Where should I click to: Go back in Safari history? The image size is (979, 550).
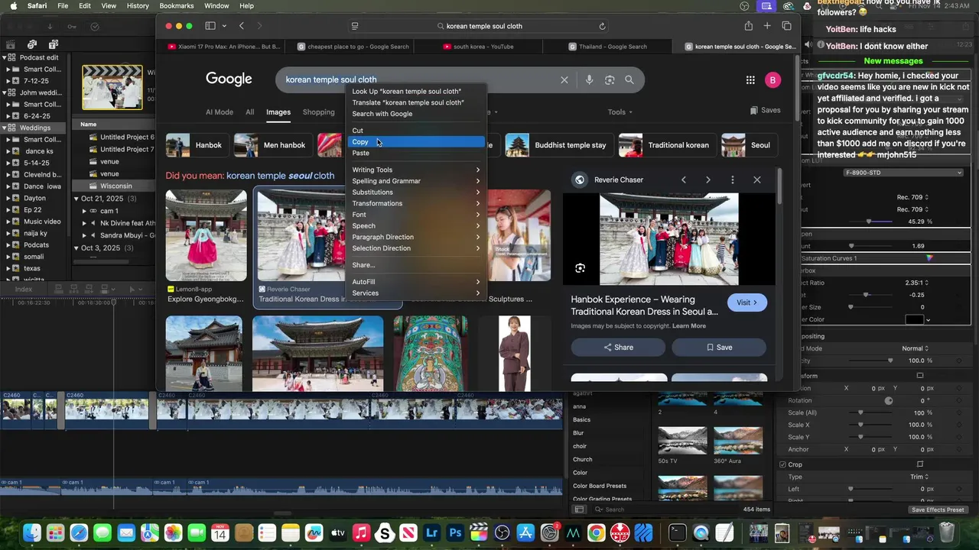point(242,26)
